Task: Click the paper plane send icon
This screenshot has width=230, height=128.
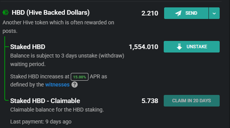Action: (x=178, y=13)
